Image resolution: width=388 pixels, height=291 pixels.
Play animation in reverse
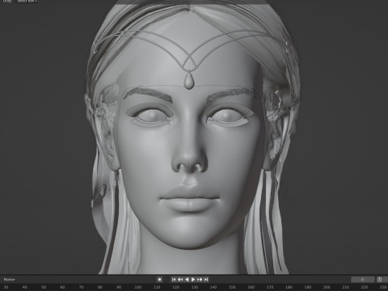coord(187,280)
